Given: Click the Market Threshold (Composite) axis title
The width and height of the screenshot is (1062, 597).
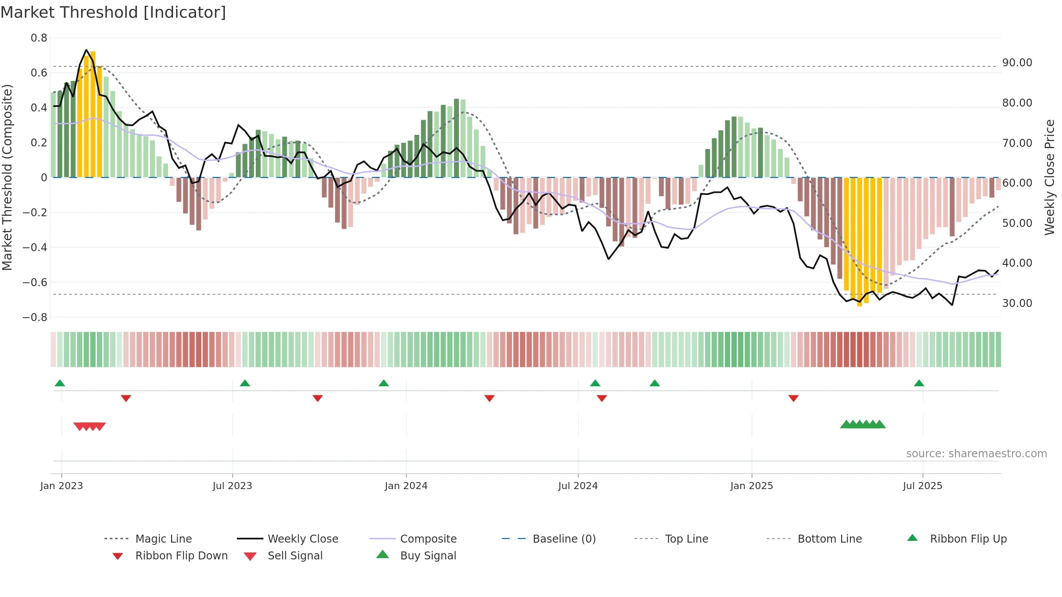Looking at the screenshot, I should click(7, 177).
